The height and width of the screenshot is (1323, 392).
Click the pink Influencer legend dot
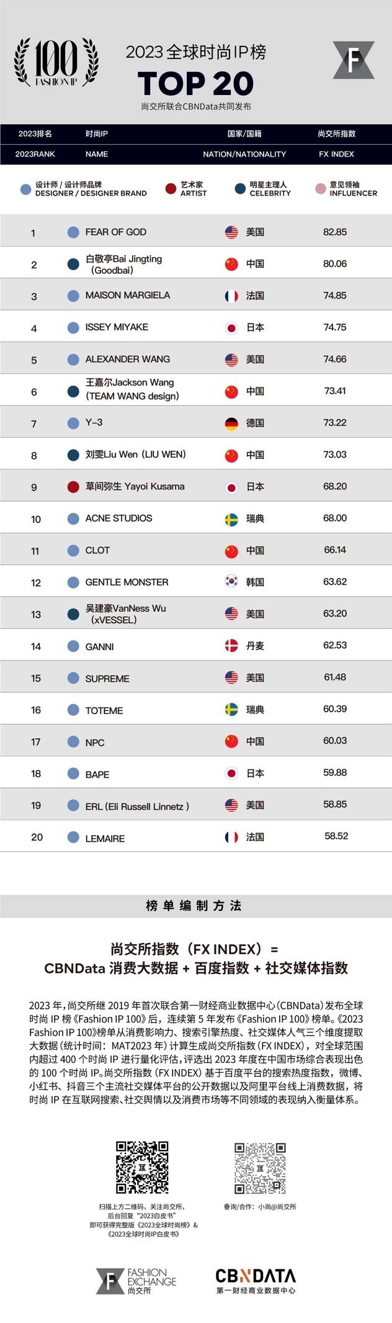point(321,189)
